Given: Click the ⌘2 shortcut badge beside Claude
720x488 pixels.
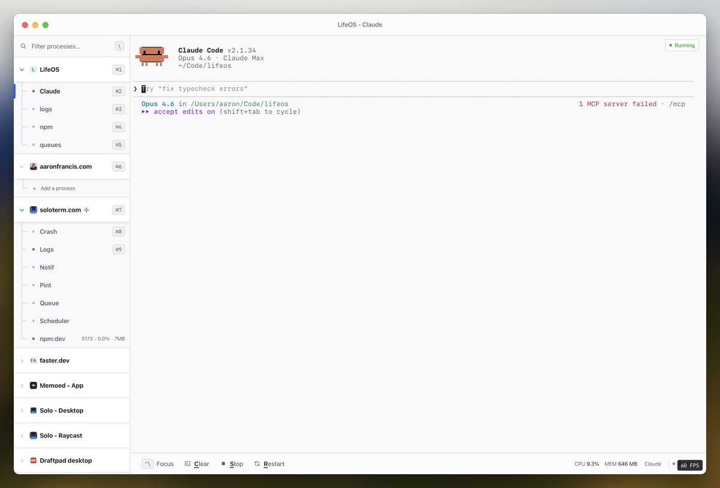Looking at the screenshot, I should coord(119,91).
